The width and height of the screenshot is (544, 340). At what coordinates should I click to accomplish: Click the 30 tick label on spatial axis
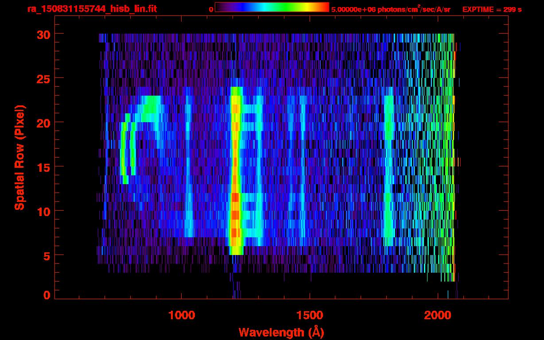click(43, 34)
